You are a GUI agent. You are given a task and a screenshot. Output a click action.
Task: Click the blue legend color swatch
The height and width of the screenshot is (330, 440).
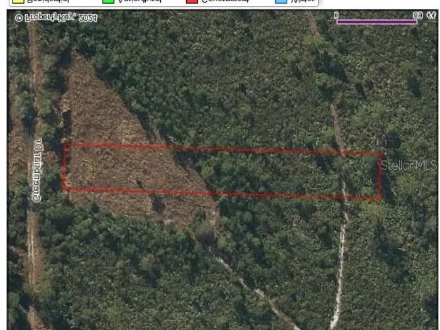(x=282, y=2)
